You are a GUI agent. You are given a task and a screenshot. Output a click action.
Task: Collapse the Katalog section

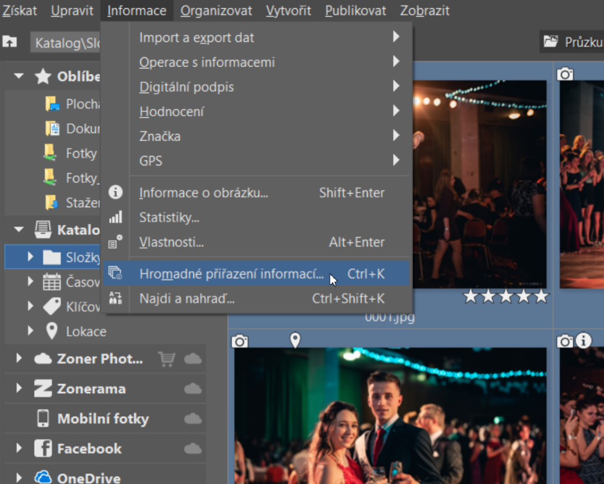19,230
